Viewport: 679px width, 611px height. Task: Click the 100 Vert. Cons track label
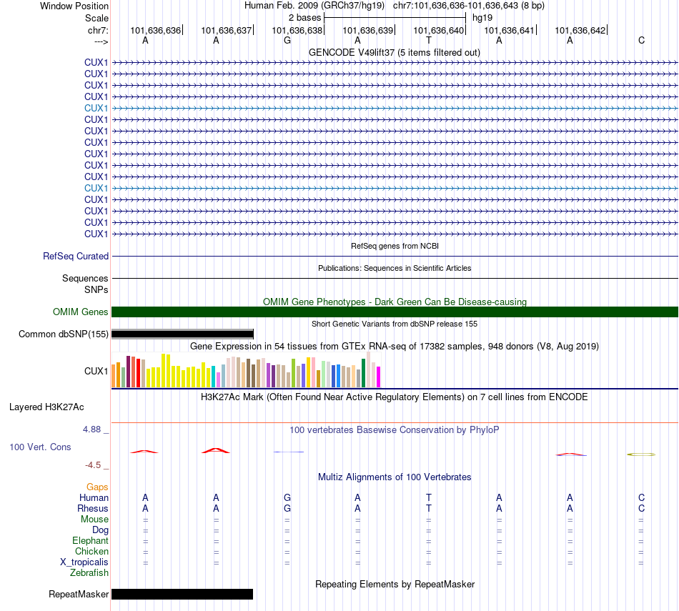[40, 447]
